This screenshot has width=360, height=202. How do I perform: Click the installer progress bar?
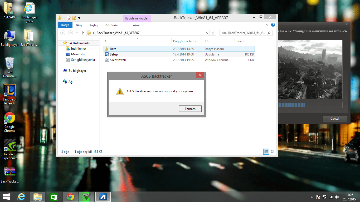pyautogui.click(x=310, y=105)
